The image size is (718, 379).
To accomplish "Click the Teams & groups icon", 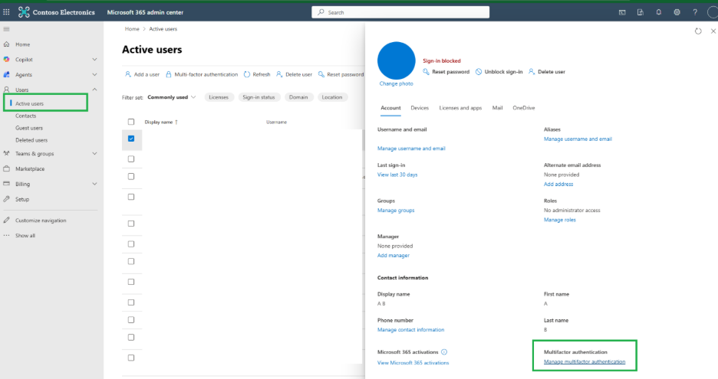I will coord(6,154).
